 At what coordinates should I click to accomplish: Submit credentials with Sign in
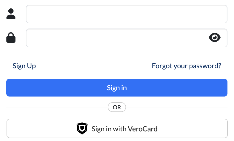(117, 88)
